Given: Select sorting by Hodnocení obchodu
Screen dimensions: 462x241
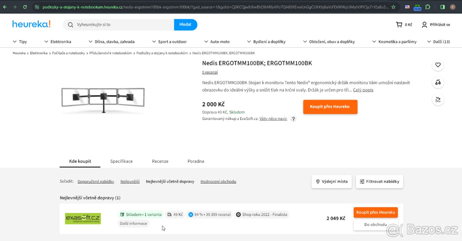Looking at the screenshot, I should [218, 181].
